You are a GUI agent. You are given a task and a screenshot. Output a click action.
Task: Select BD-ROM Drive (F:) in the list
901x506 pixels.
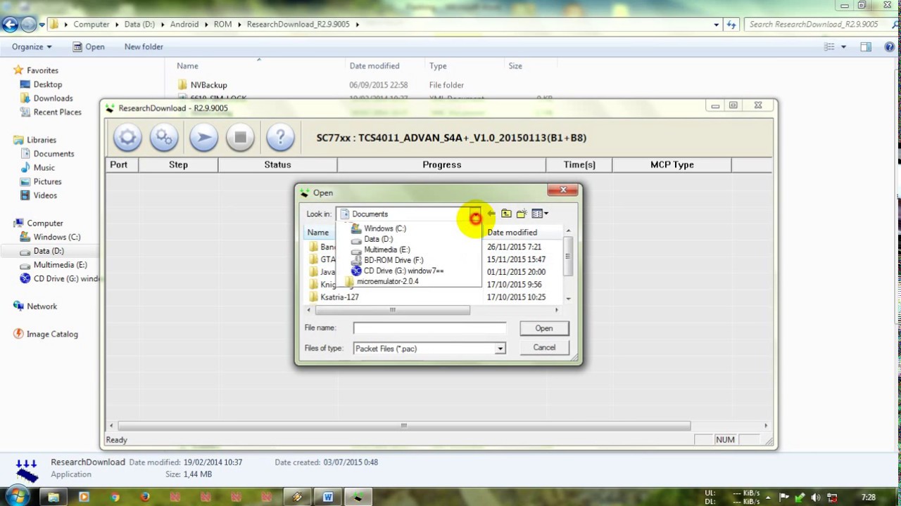(393, 260)
